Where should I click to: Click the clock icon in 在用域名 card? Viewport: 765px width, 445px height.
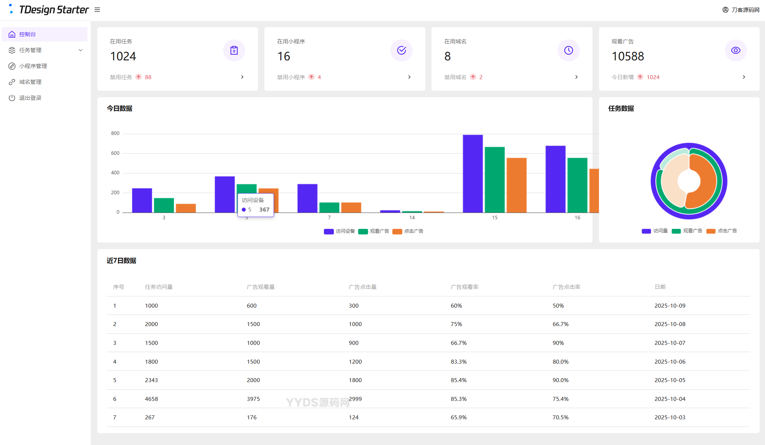click(x=568, y=50)
